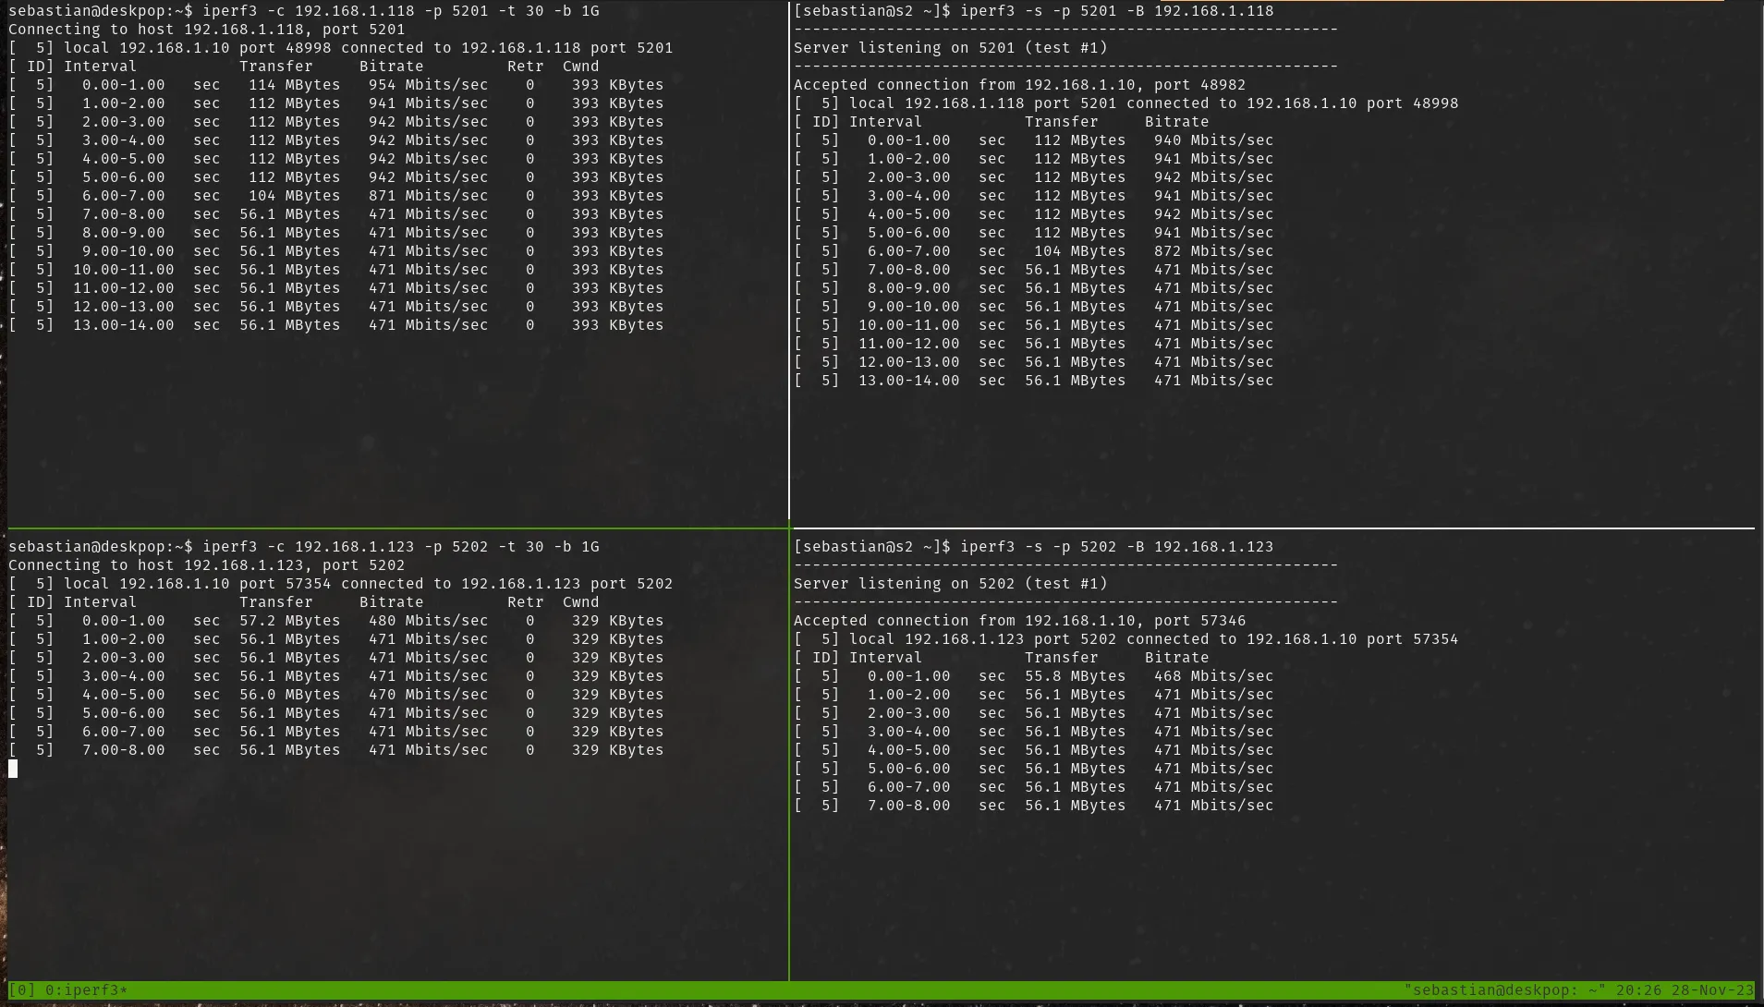Screen dimensions: 1764x1007
Task: Click the date 28-Nov-23 in status bar
Action: click(x=1712, y=990)
